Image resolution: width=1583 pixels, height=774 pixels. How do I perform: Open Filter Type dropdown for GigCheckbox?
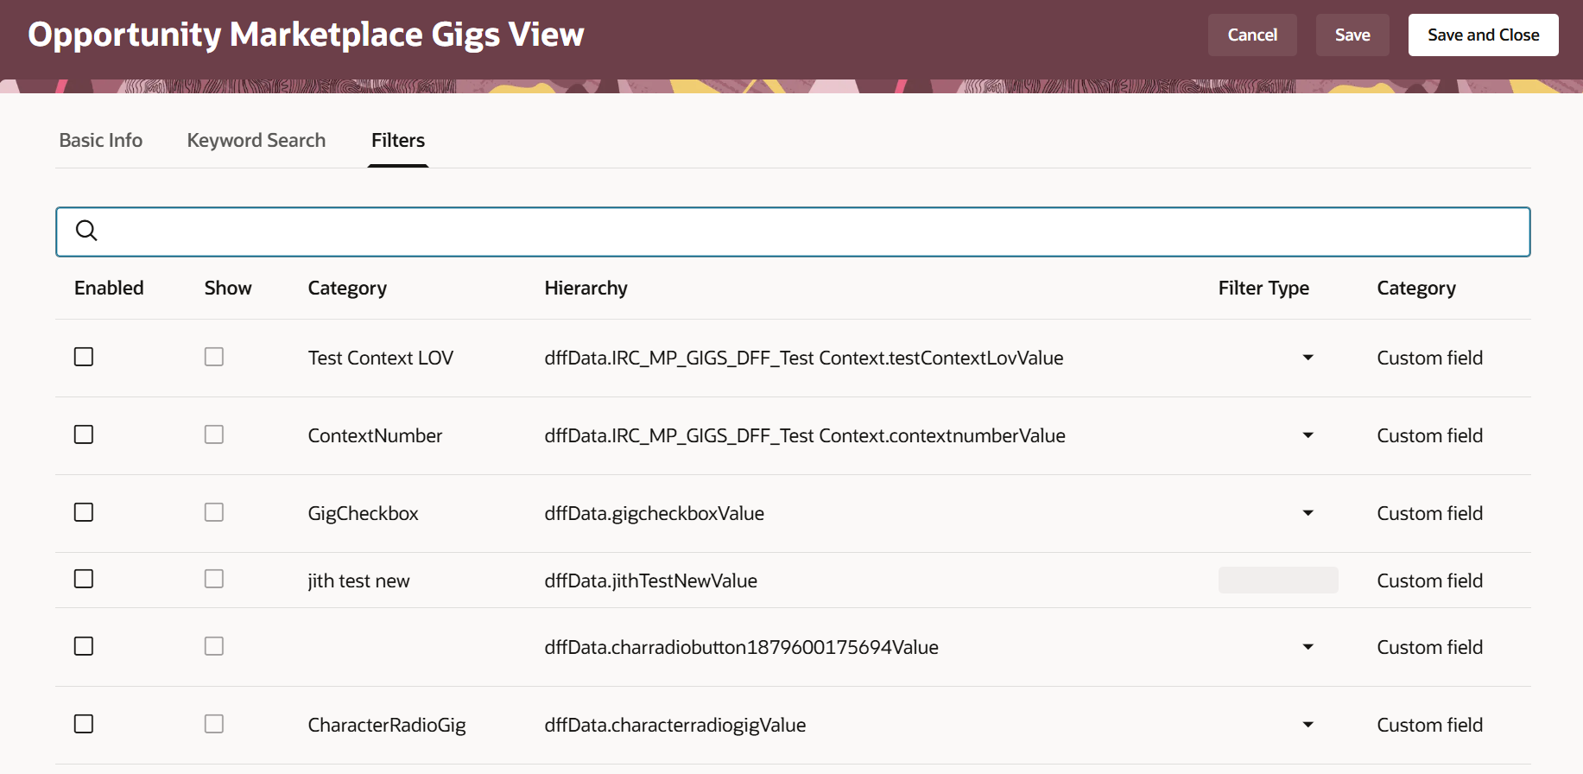coord(1308,513)
